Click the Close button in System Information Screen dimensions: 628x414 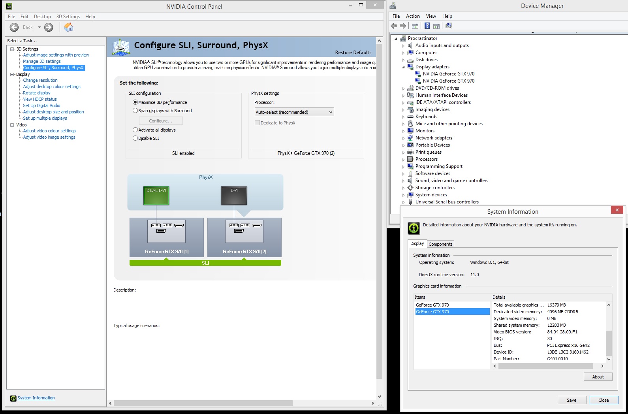pos(604,400)
